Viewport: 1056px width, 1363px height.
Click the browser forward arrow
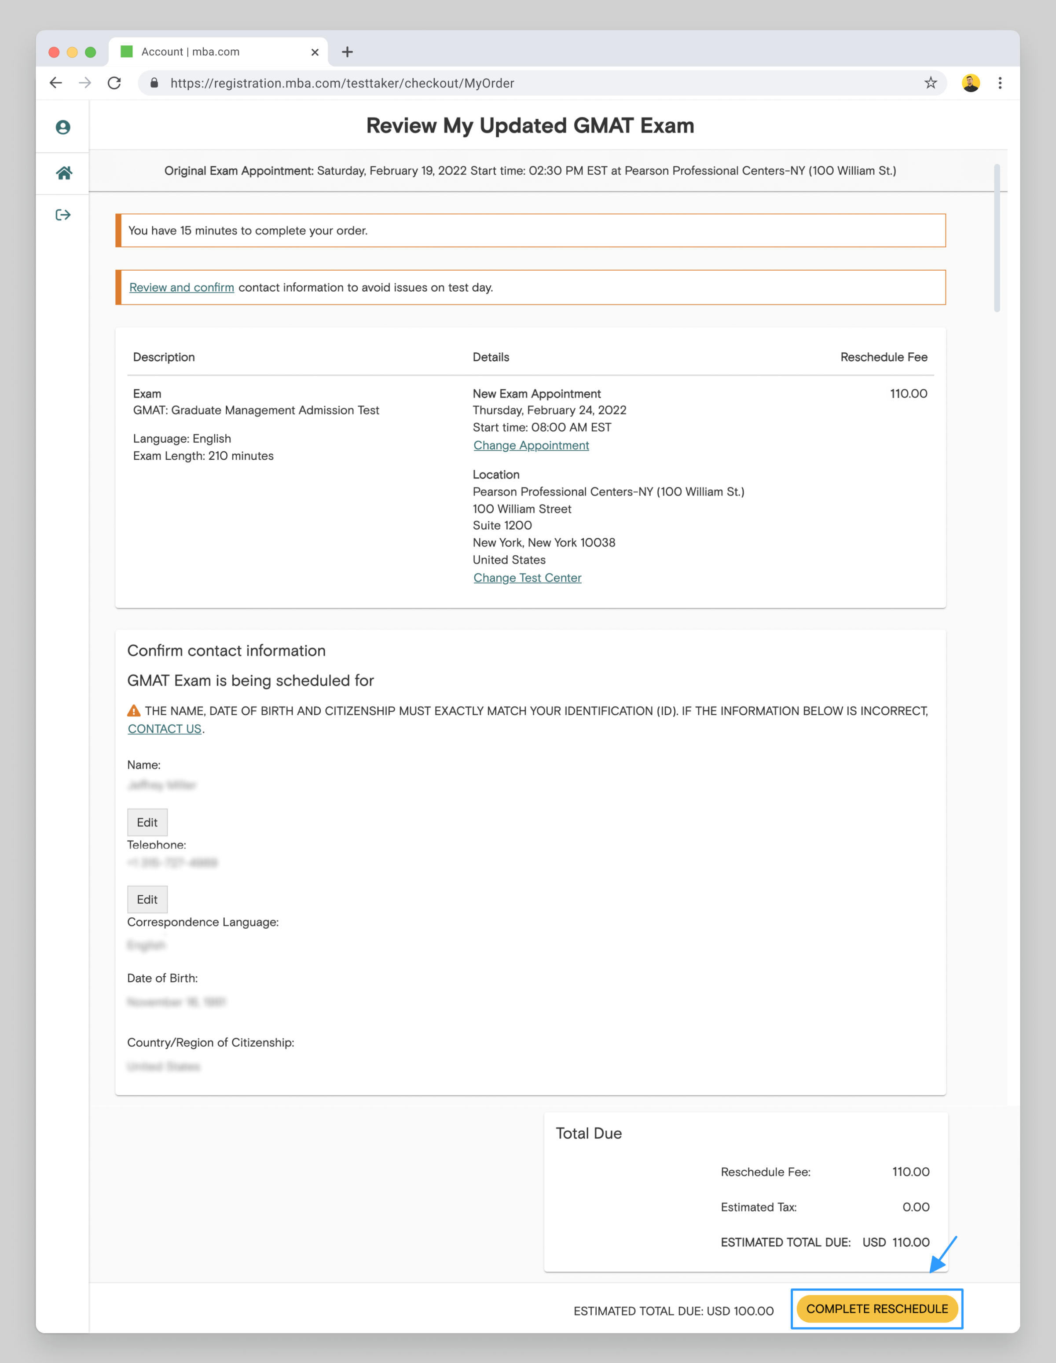pos(85,83)
